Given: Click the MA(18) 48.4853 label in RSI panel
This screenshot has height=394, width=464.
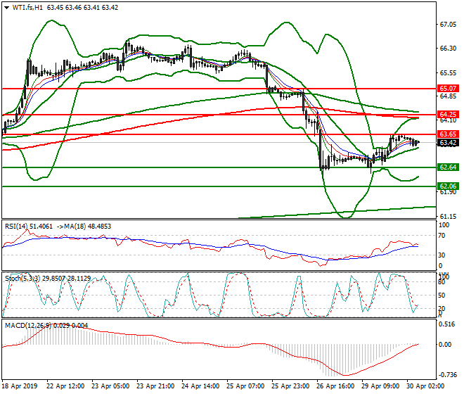Looking at the screenshot, I should coord(88,227).
